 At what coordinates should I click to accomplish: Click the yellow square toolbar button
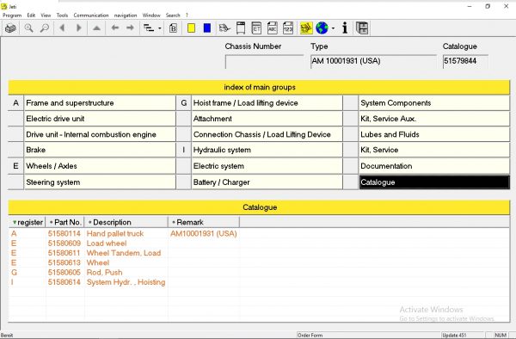tap(191, 28)
